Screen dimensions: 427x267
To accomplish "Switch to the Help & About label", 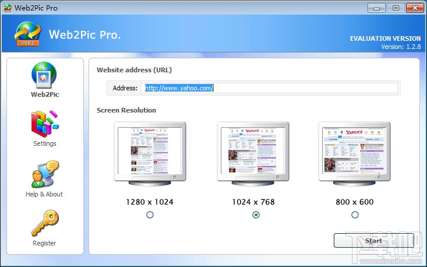I will point(44,194).
